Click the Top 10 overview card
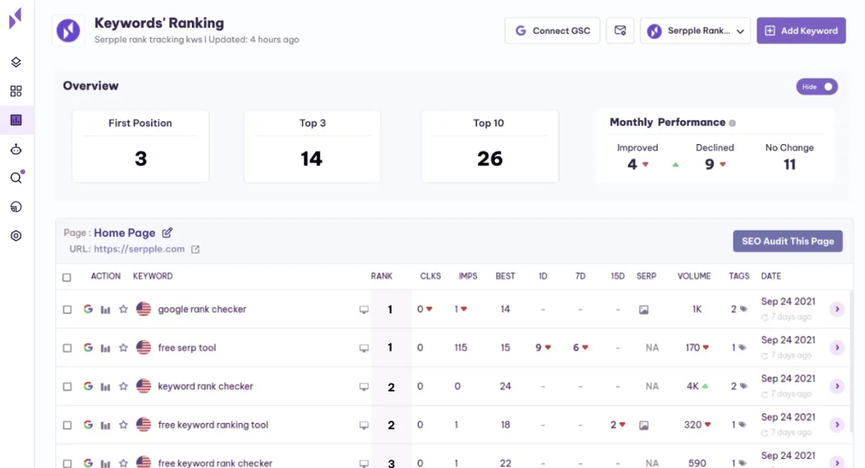This screenshot has height=468, width=865. (x=490, y=146)
